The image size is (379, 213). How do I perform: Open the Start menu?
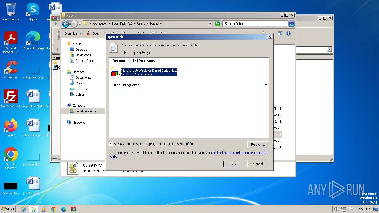tap(8, 209)
